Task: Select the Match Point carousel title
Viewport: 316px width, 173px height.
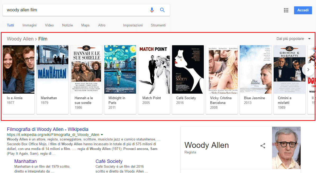Action: pyautogui.click(x=152, y=98)
